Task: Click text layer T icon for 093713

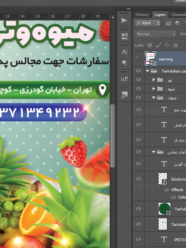Action: click(164, 239)
